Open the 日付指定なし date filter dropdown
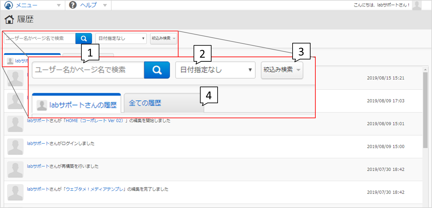This screenshot has width=432, height=208. (215, 70)
